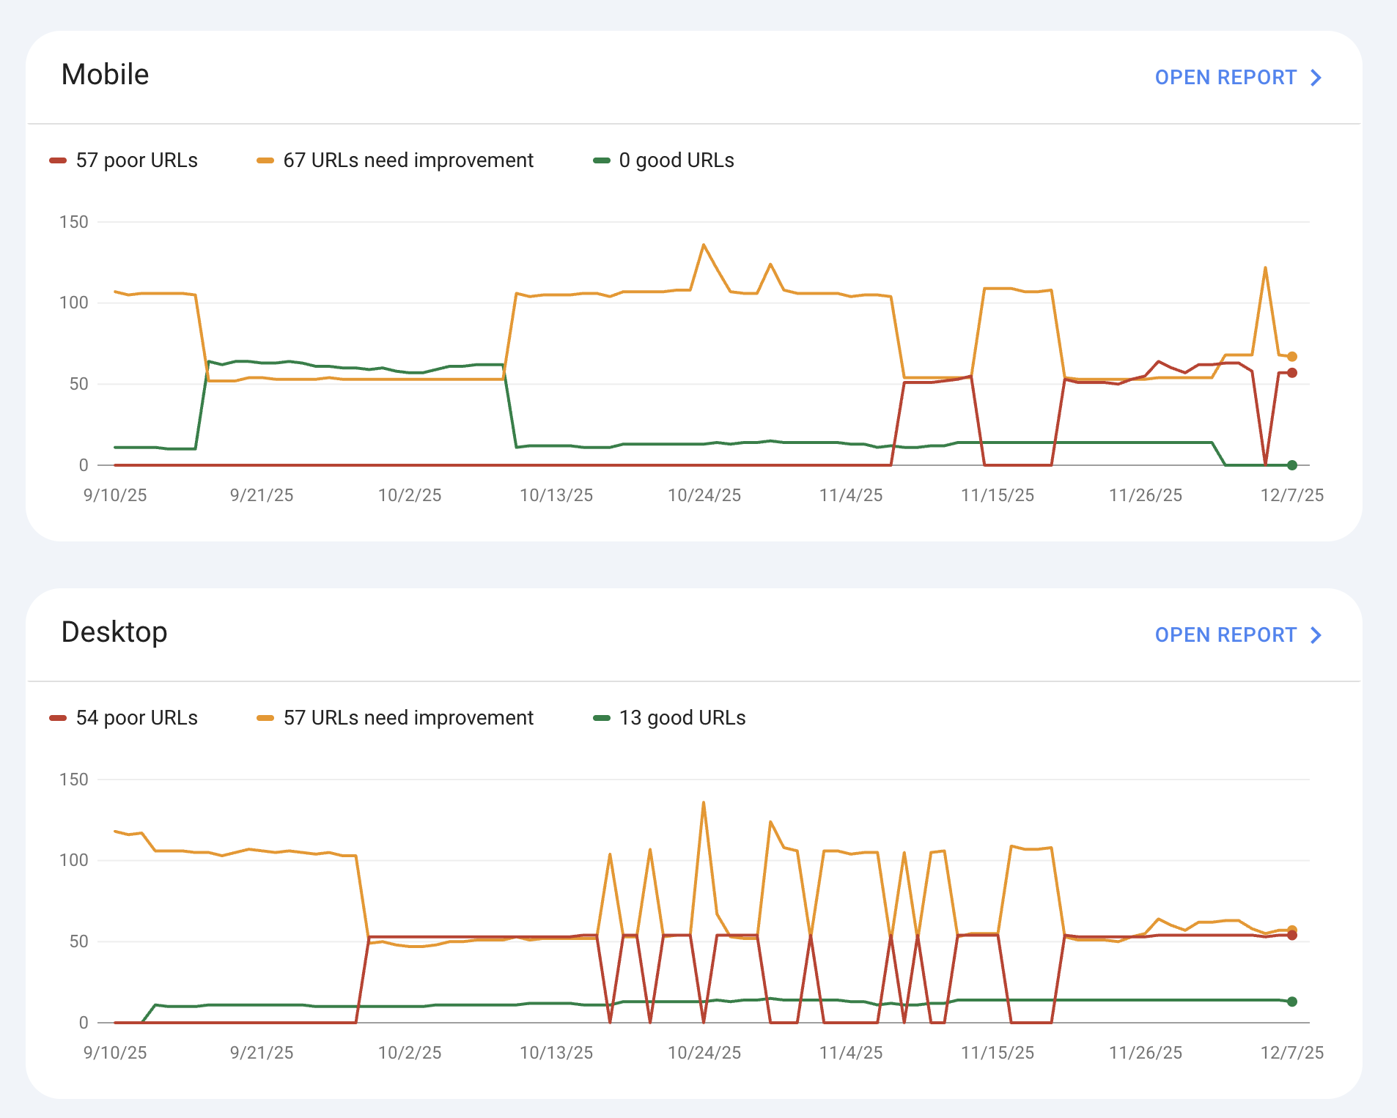Click the chevron arrow beside Desktop OPEN REPORT
1397x1118 pixels.
click(1315, 634)
